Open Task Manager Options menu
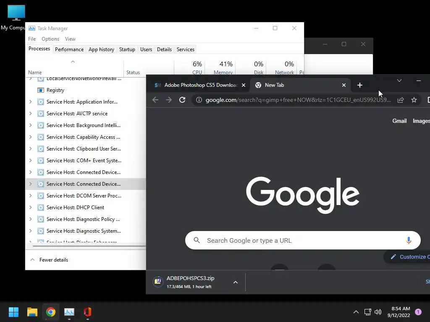The width and height of the screenshot is (430, 322). (50, 39)
